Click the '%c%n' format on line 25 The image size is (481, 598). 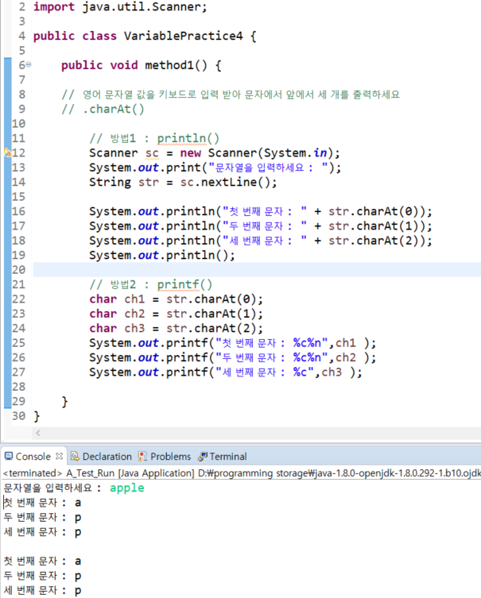(x=307, y=343)
